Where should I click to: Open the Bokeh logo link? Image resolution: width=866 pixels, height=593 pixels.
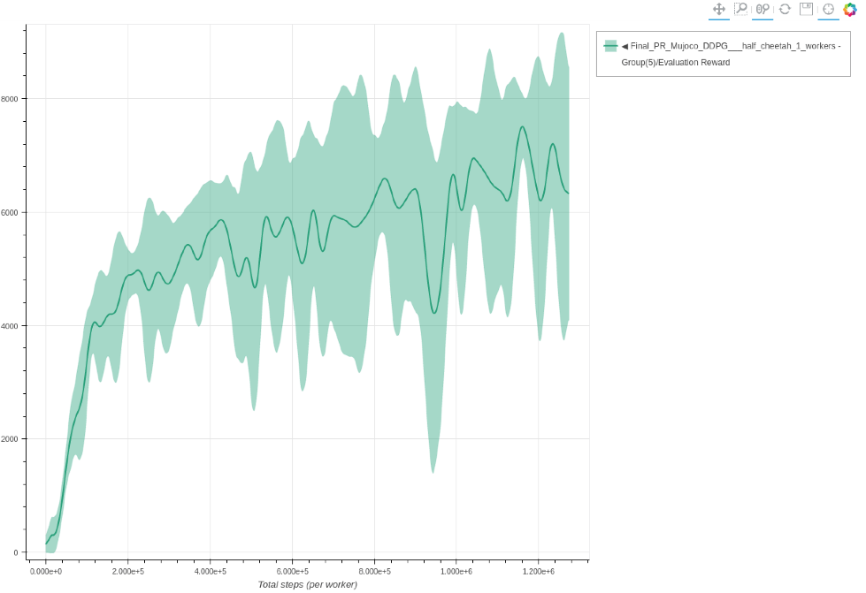coord(850,9)
